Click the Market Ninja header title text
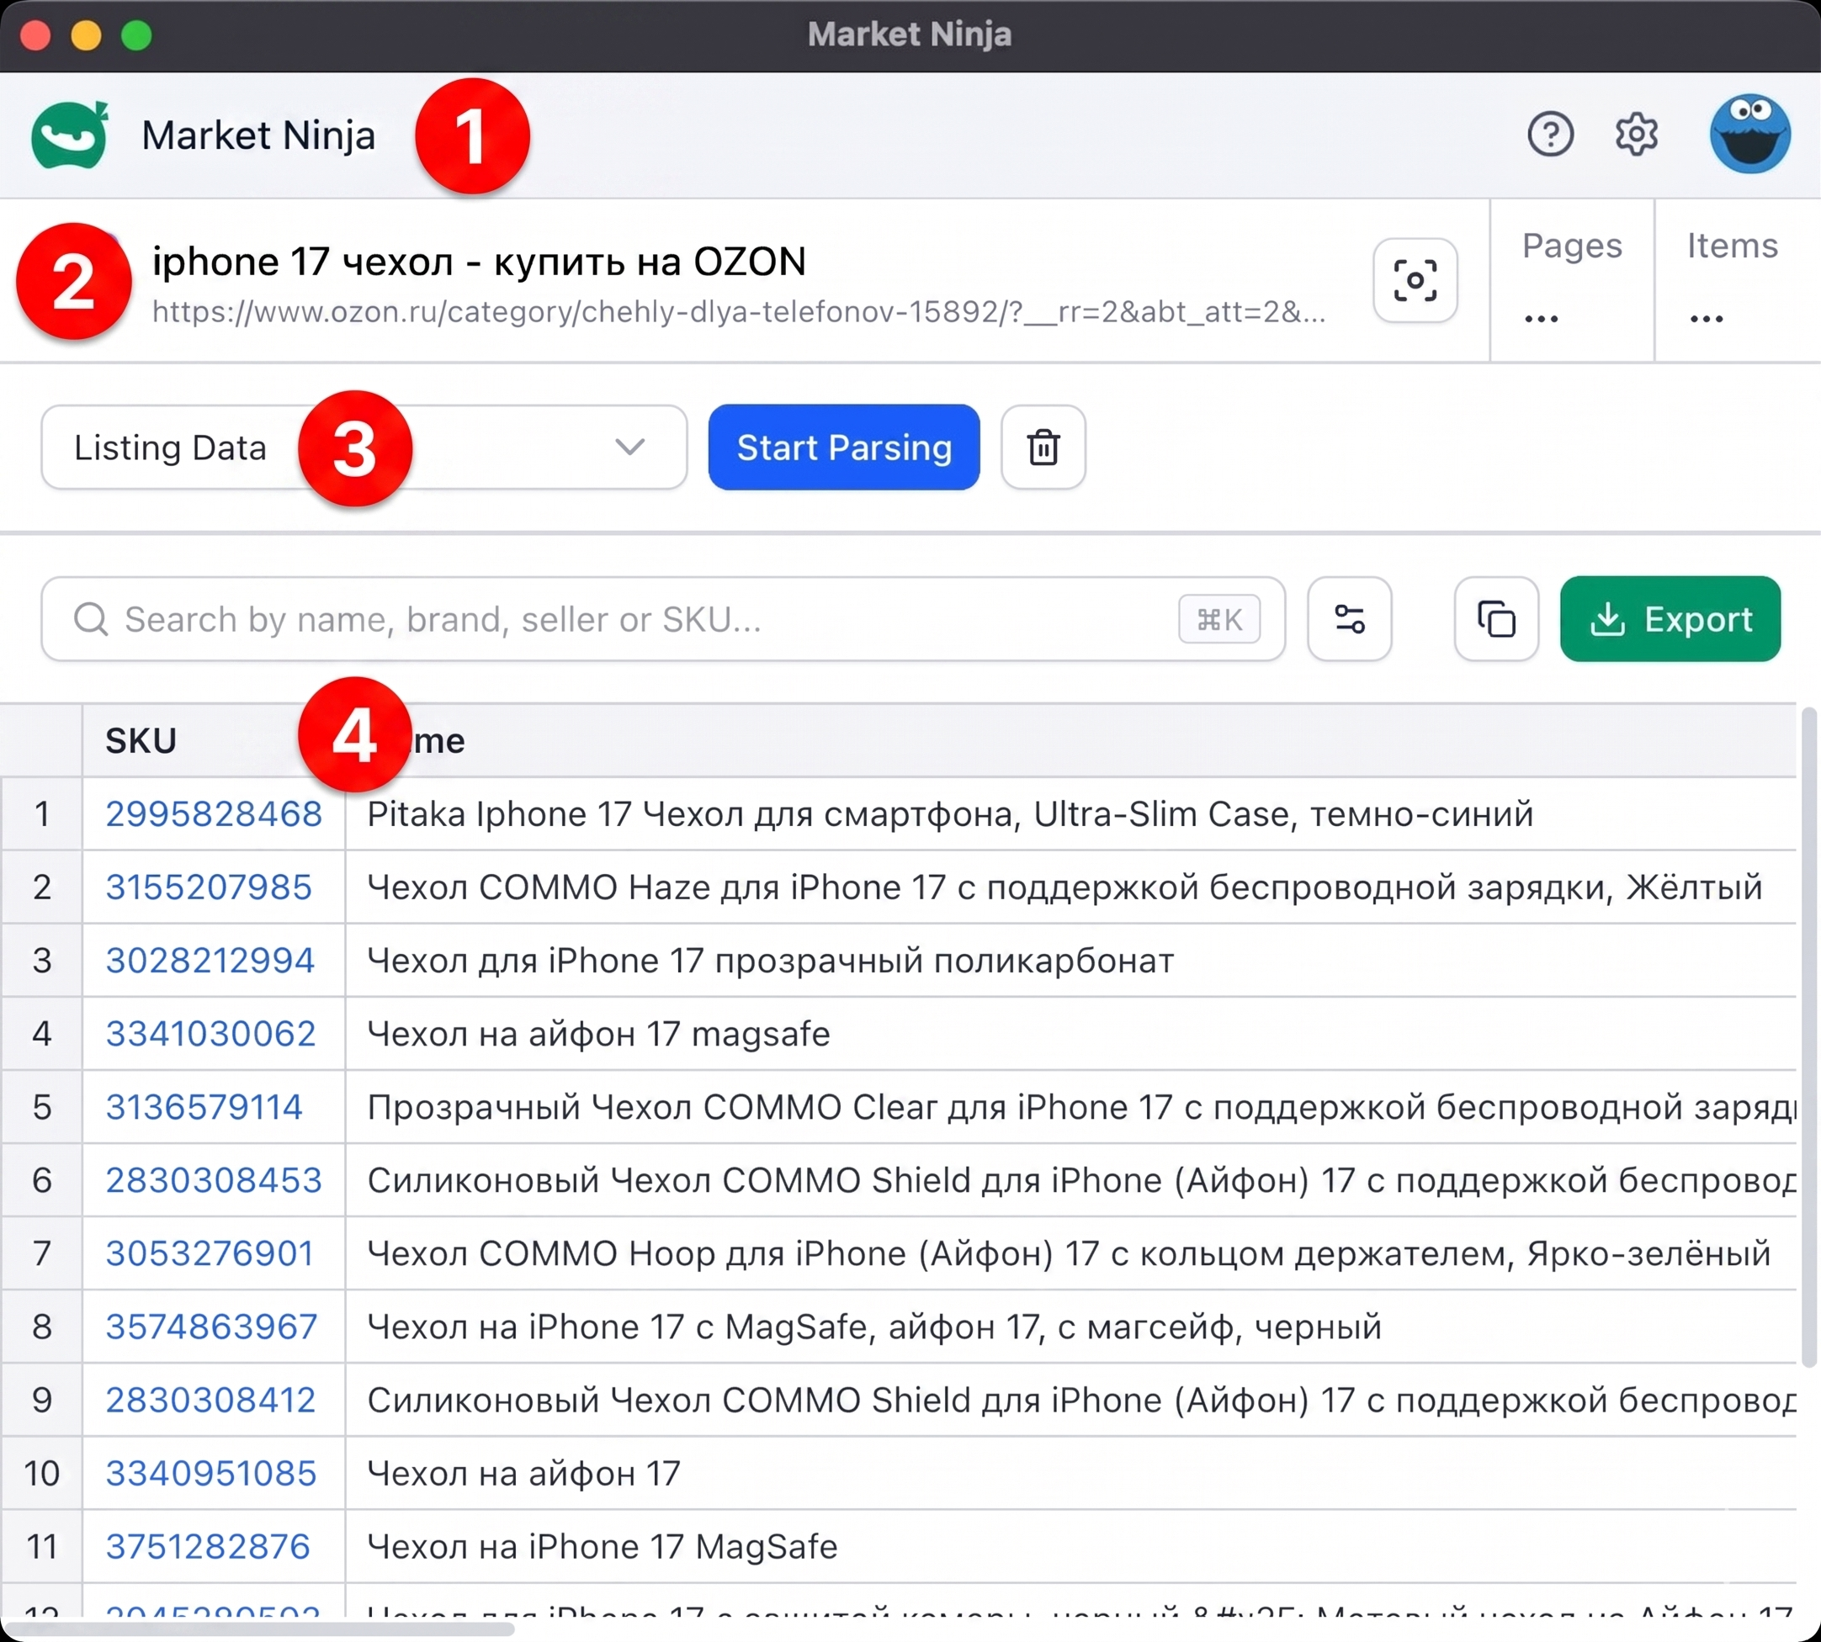The height and width of the screenshot is (1642, 1821). coord(258,135)
